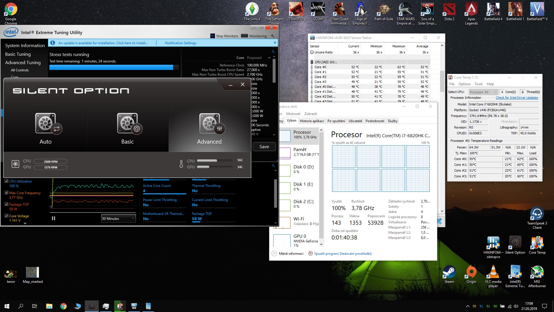This screenshot has height=312, width=554.
Task: Select the Auto fan mode icon
Action: [x=46, y=123]
